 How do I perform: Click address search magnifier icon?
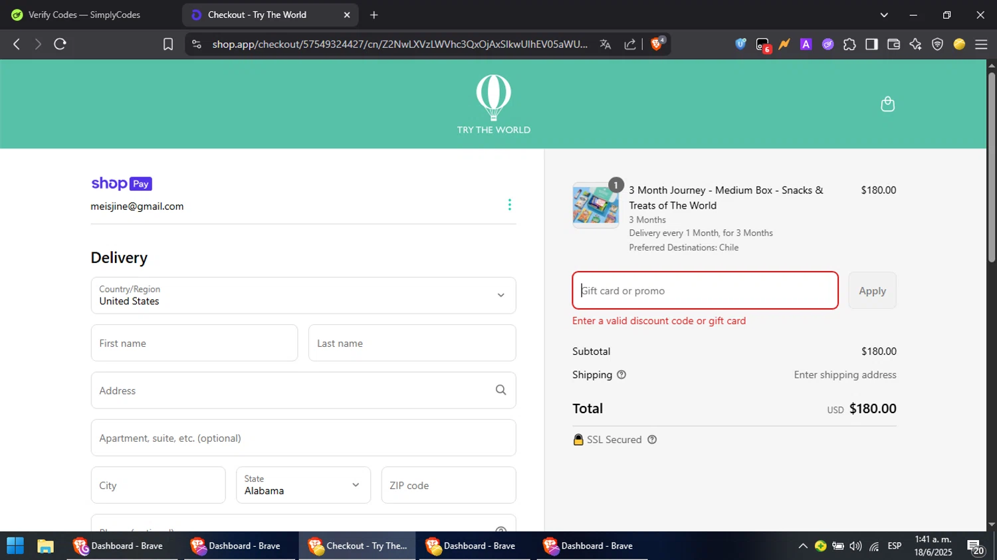pos(500,390)
